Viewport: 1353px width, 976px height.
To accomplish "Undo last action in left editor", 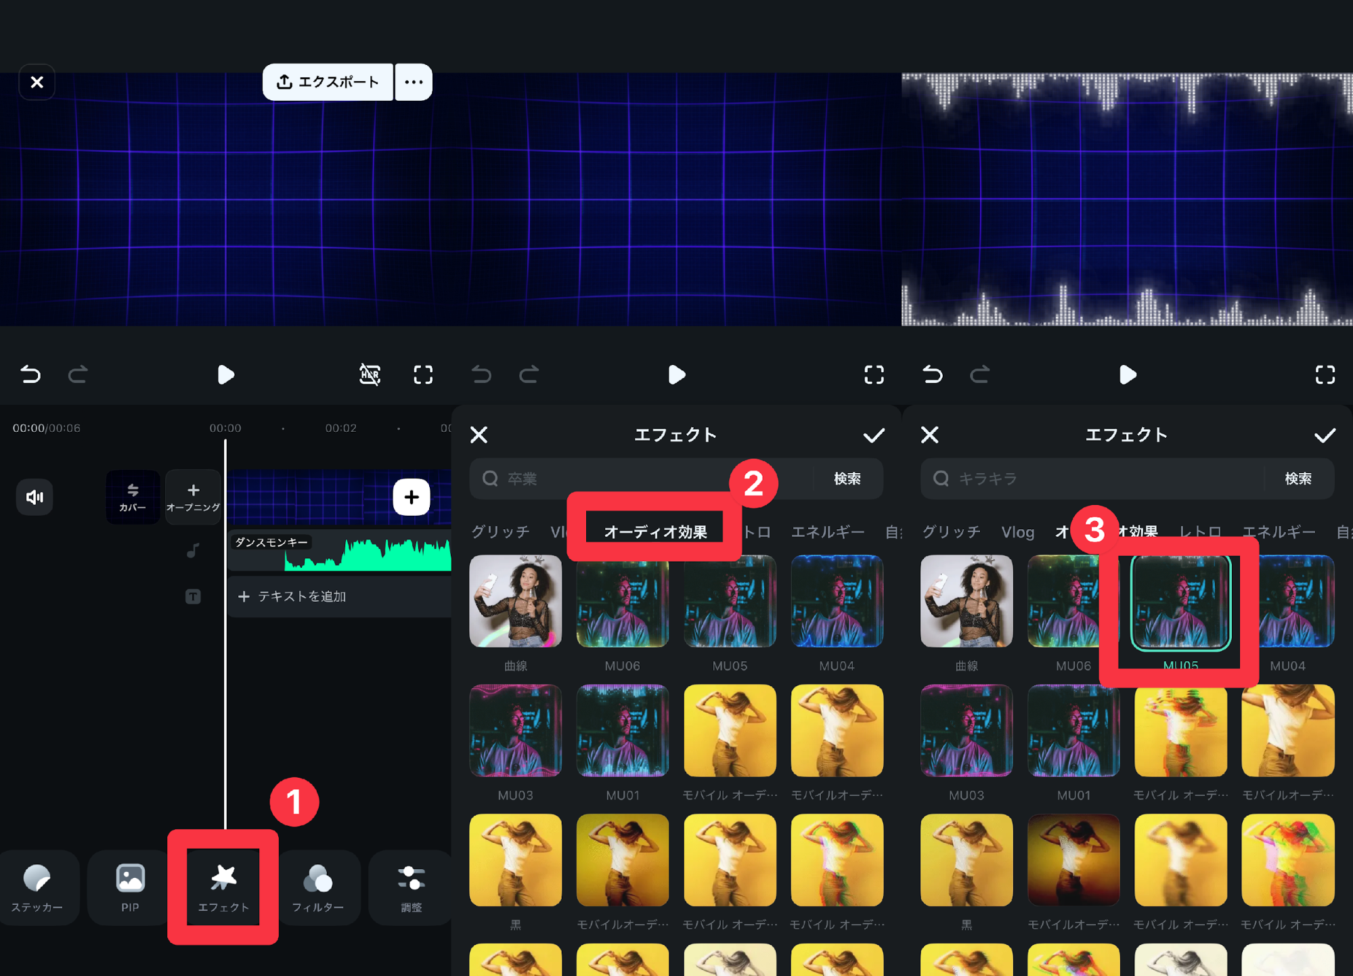I will 30,374.
